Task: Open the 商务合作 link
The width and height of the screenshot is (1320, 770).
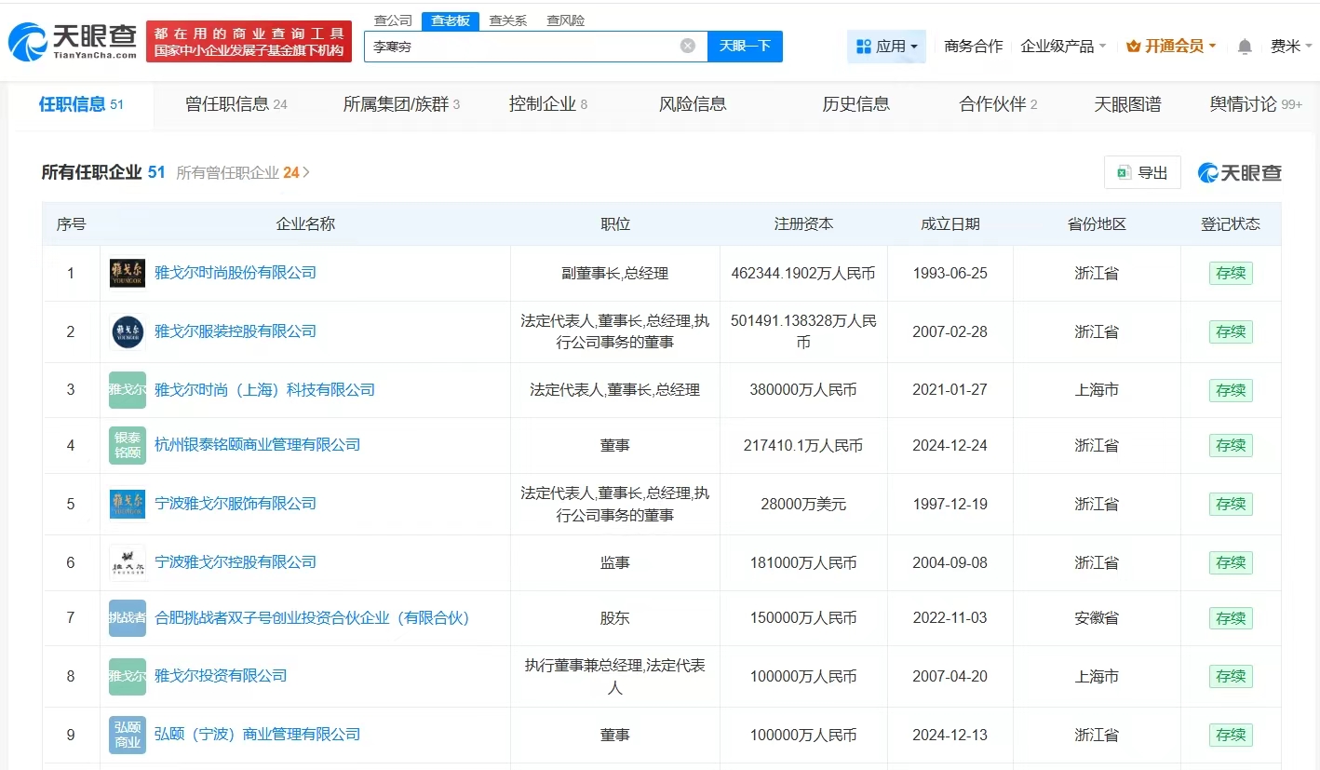Action: click(x=974, y=46)
